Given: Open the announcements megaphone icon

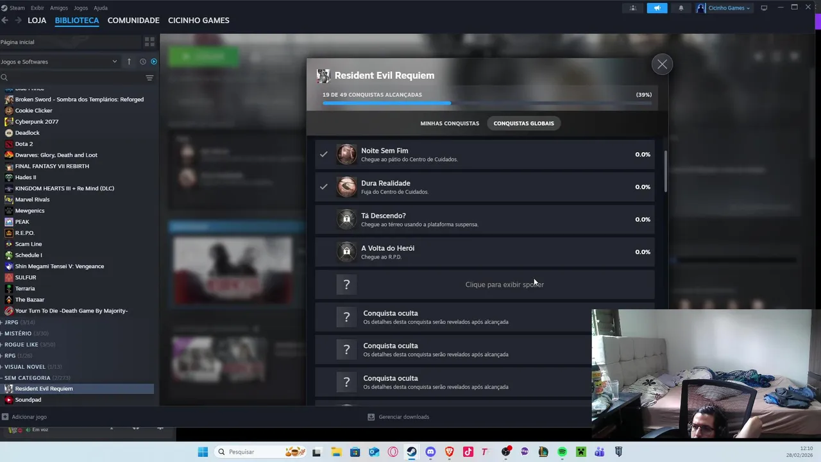Looking at the screenshot, I should [657, 8].
